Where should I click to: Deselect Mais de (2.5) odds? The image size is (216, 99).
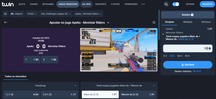point(100,94)
